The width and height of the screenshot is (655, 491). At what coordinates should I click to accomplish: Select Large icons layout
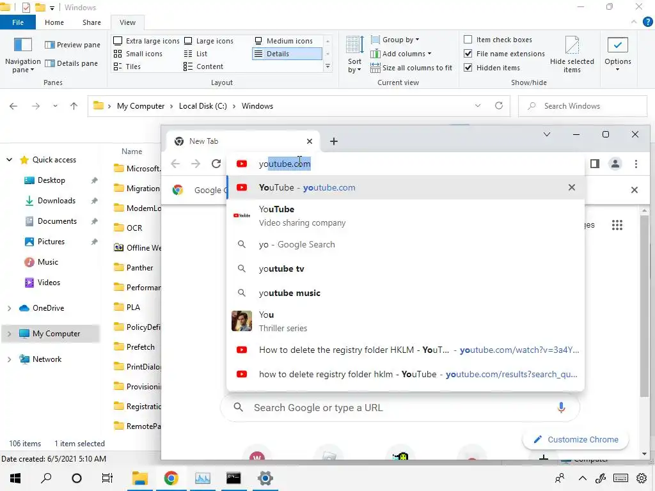tap(209, 41)
